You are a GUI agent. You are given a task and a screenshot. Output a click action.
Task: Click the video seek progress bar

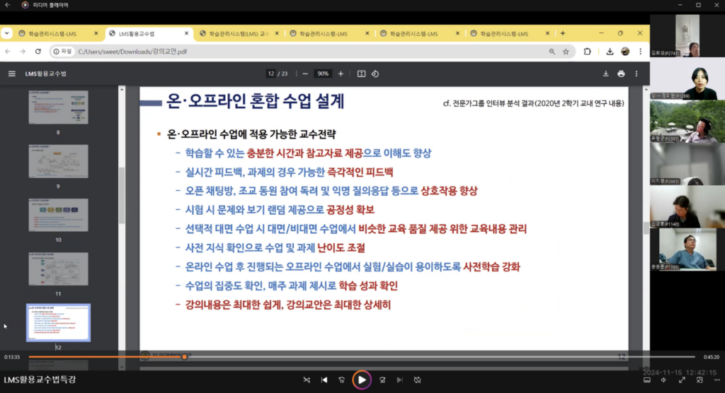[354, 357]
